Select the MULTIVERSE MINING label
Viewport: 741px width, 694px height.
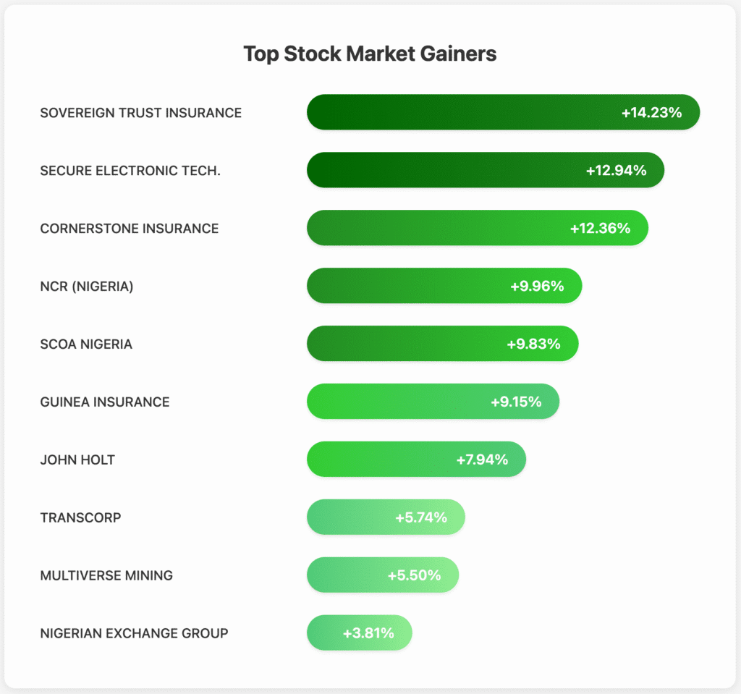click(107, 575)
